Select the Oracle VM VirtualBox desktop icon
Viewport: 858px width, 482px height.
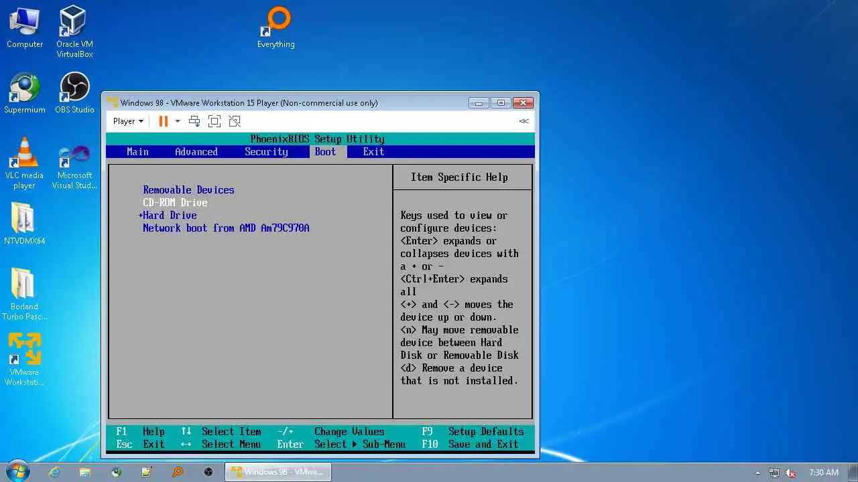click(x=74, y=32)
